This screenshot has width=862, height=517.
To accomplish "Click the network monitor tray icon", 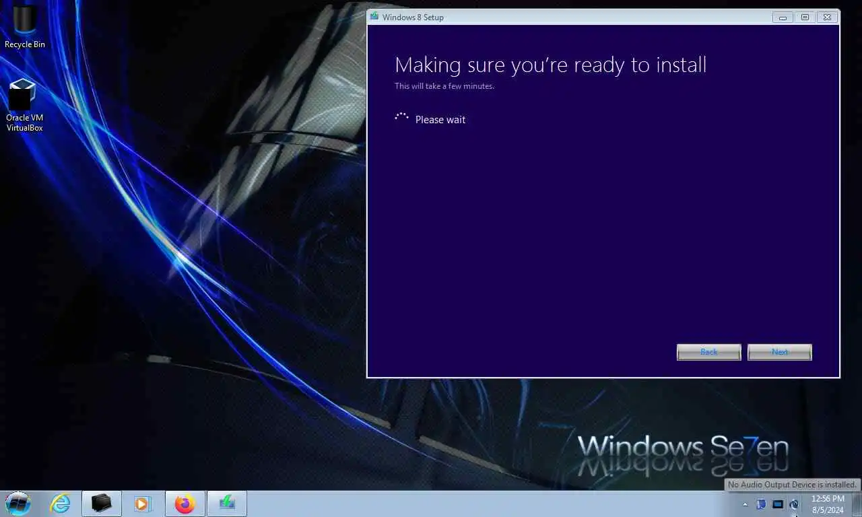I will (x=778, y=504).
